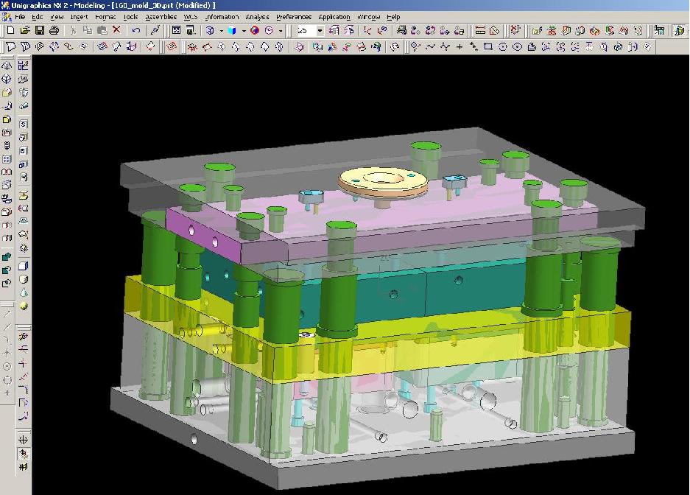
Task: Undo the last action
Action: (x=135, y=31)
